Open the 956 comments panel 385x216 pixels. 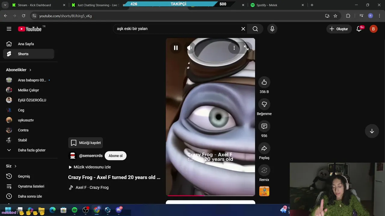click(264, 126)
